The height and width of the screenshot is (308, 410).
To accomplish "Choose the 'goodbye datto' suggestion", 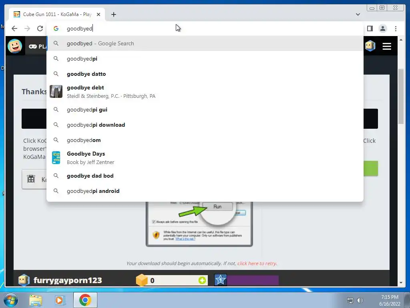I will (205, 74).
